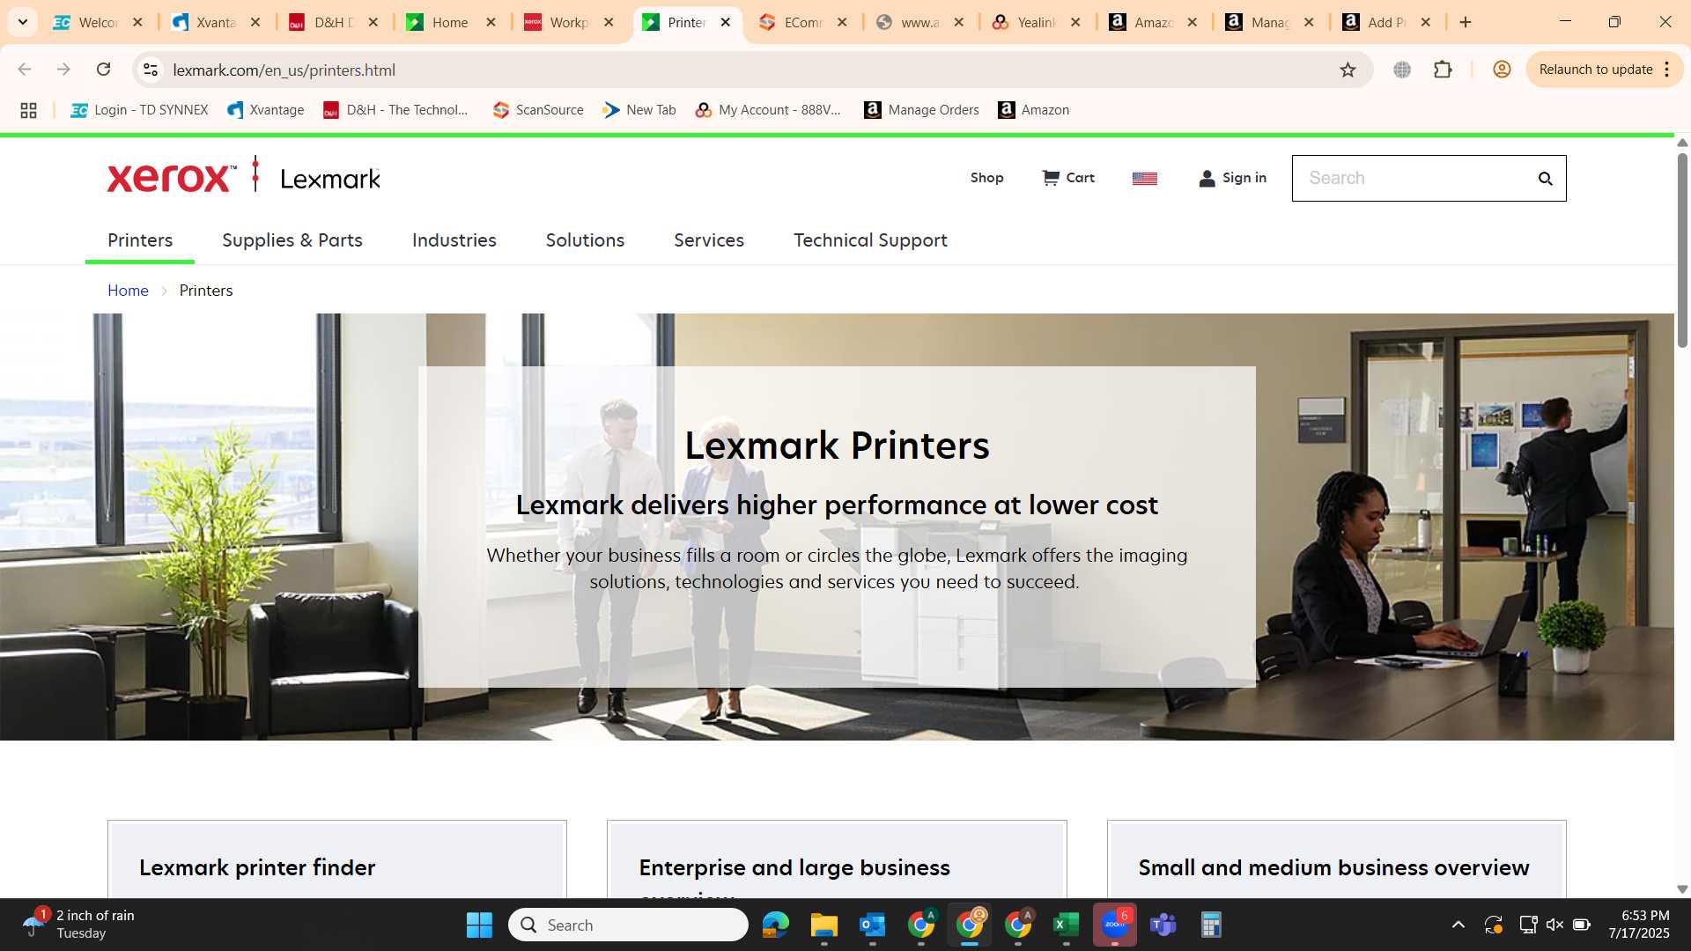
Task: Open Manage Orders bookmark
Action: [922, 110]
